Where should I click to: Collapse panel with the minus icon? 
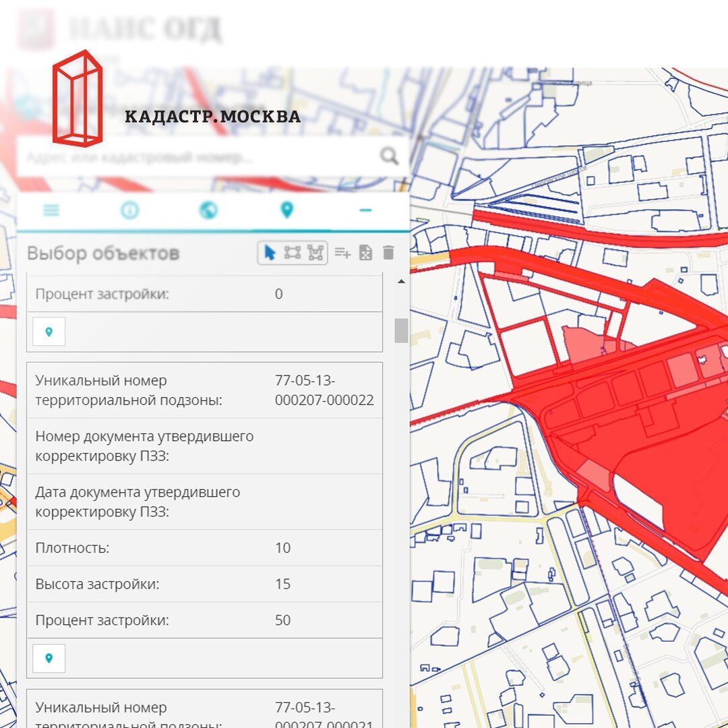click(365, 210)
